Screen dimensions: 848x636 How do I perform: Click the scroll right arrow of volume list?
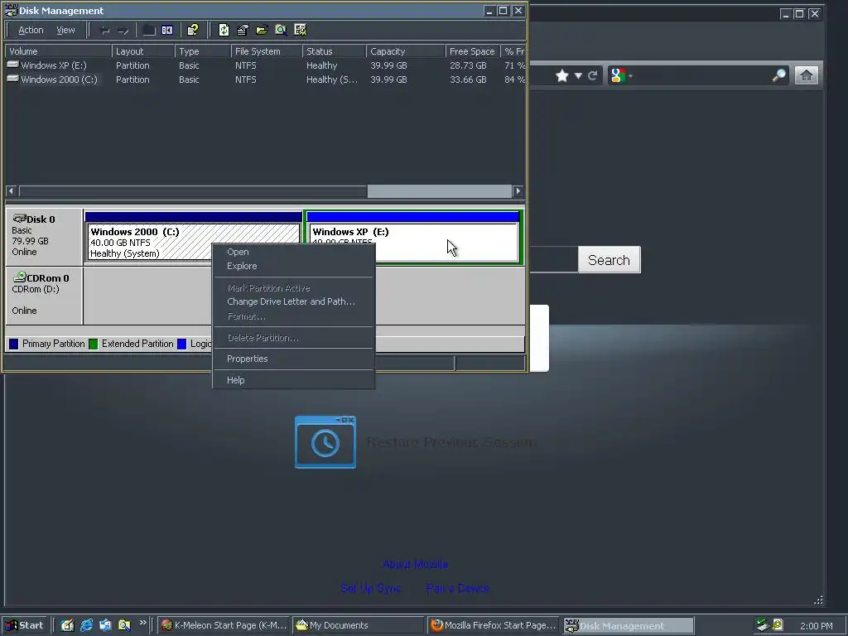pyautogui.click(x=518, y=191)
